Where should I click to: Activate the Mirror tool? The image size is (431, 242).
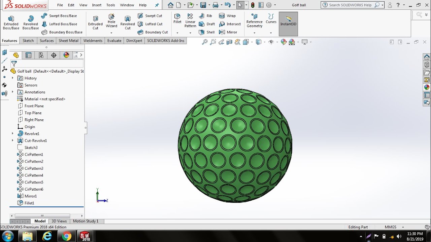coord(228,32)
